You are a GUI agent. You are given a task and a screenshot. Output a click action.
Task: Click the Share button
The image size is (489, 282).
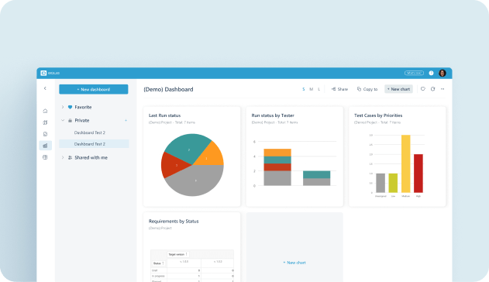point(339,89)
